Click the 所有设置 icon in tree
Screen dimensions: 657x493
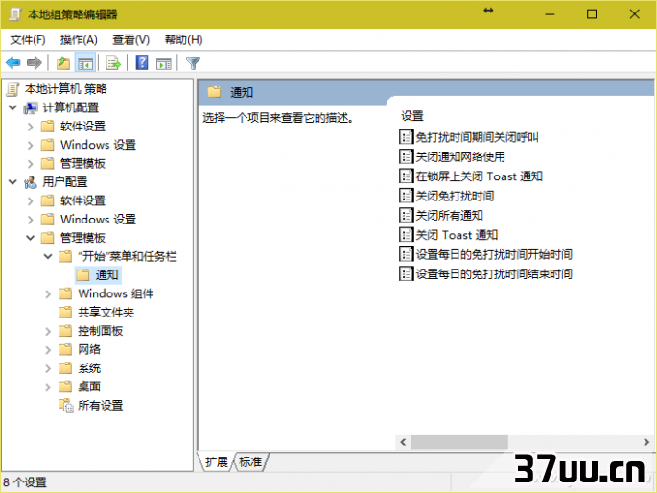(x=66, y=406)
